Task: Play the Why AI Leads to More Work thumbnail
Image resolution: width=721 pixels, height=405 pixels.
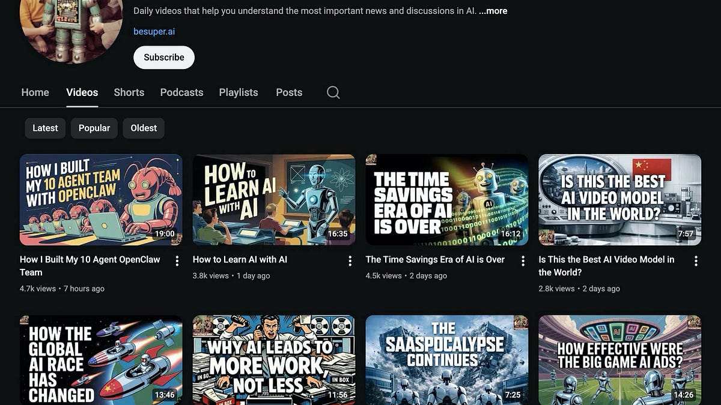Action: [274, 360]
